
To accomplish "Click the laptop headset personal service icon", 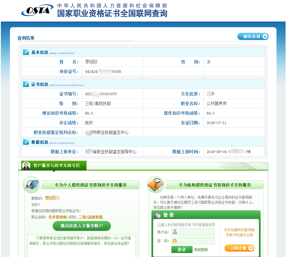I will (x=32, y=185).
